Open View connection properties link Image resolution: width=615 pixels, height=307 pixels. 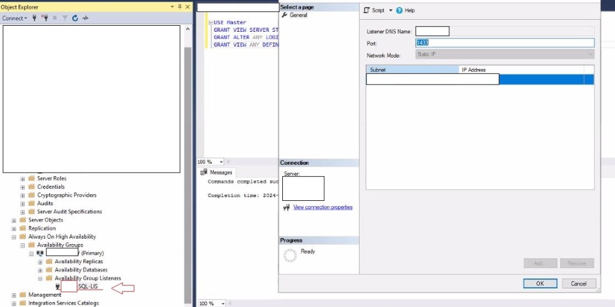coord(323,207)
